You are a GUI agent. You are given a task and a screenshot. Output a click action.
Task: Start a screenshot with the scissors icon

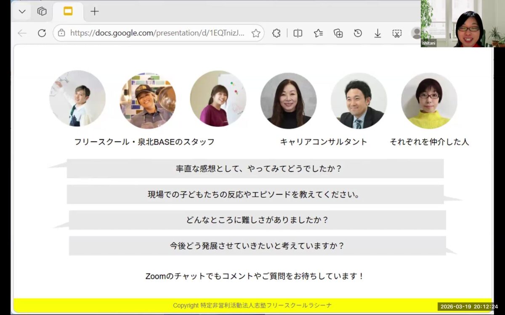coord(397,33)
